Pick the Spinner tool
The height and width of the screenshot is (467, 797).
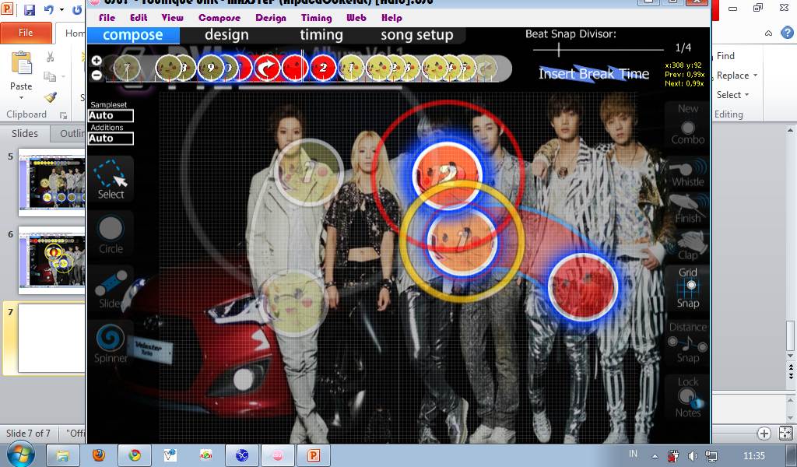click(x=111, y=342)
